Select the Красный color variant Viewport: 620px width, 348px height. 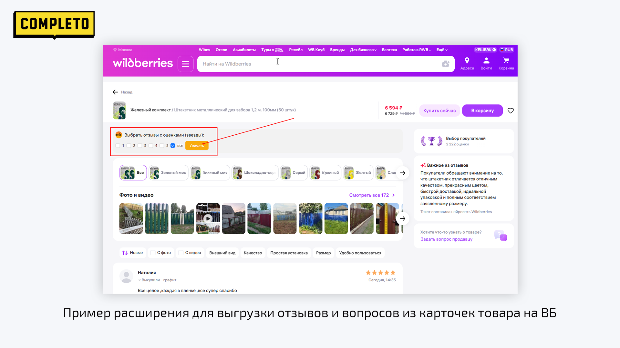point(325,173)
